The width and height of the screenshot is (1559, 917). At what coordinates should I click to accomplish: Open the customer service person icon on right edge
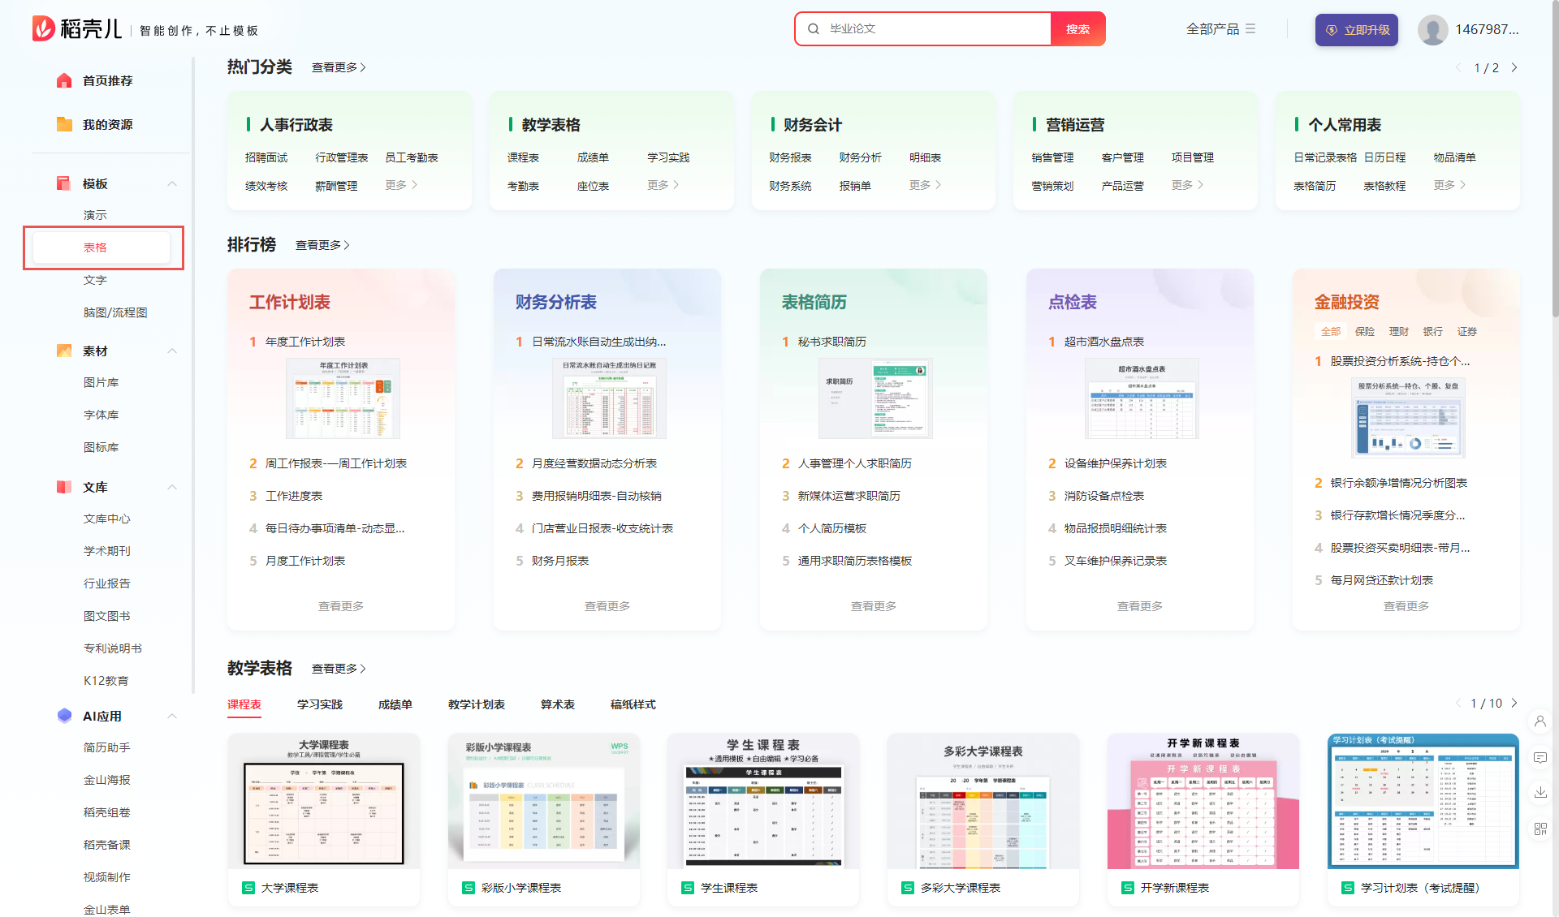(x=1540, y=722)
